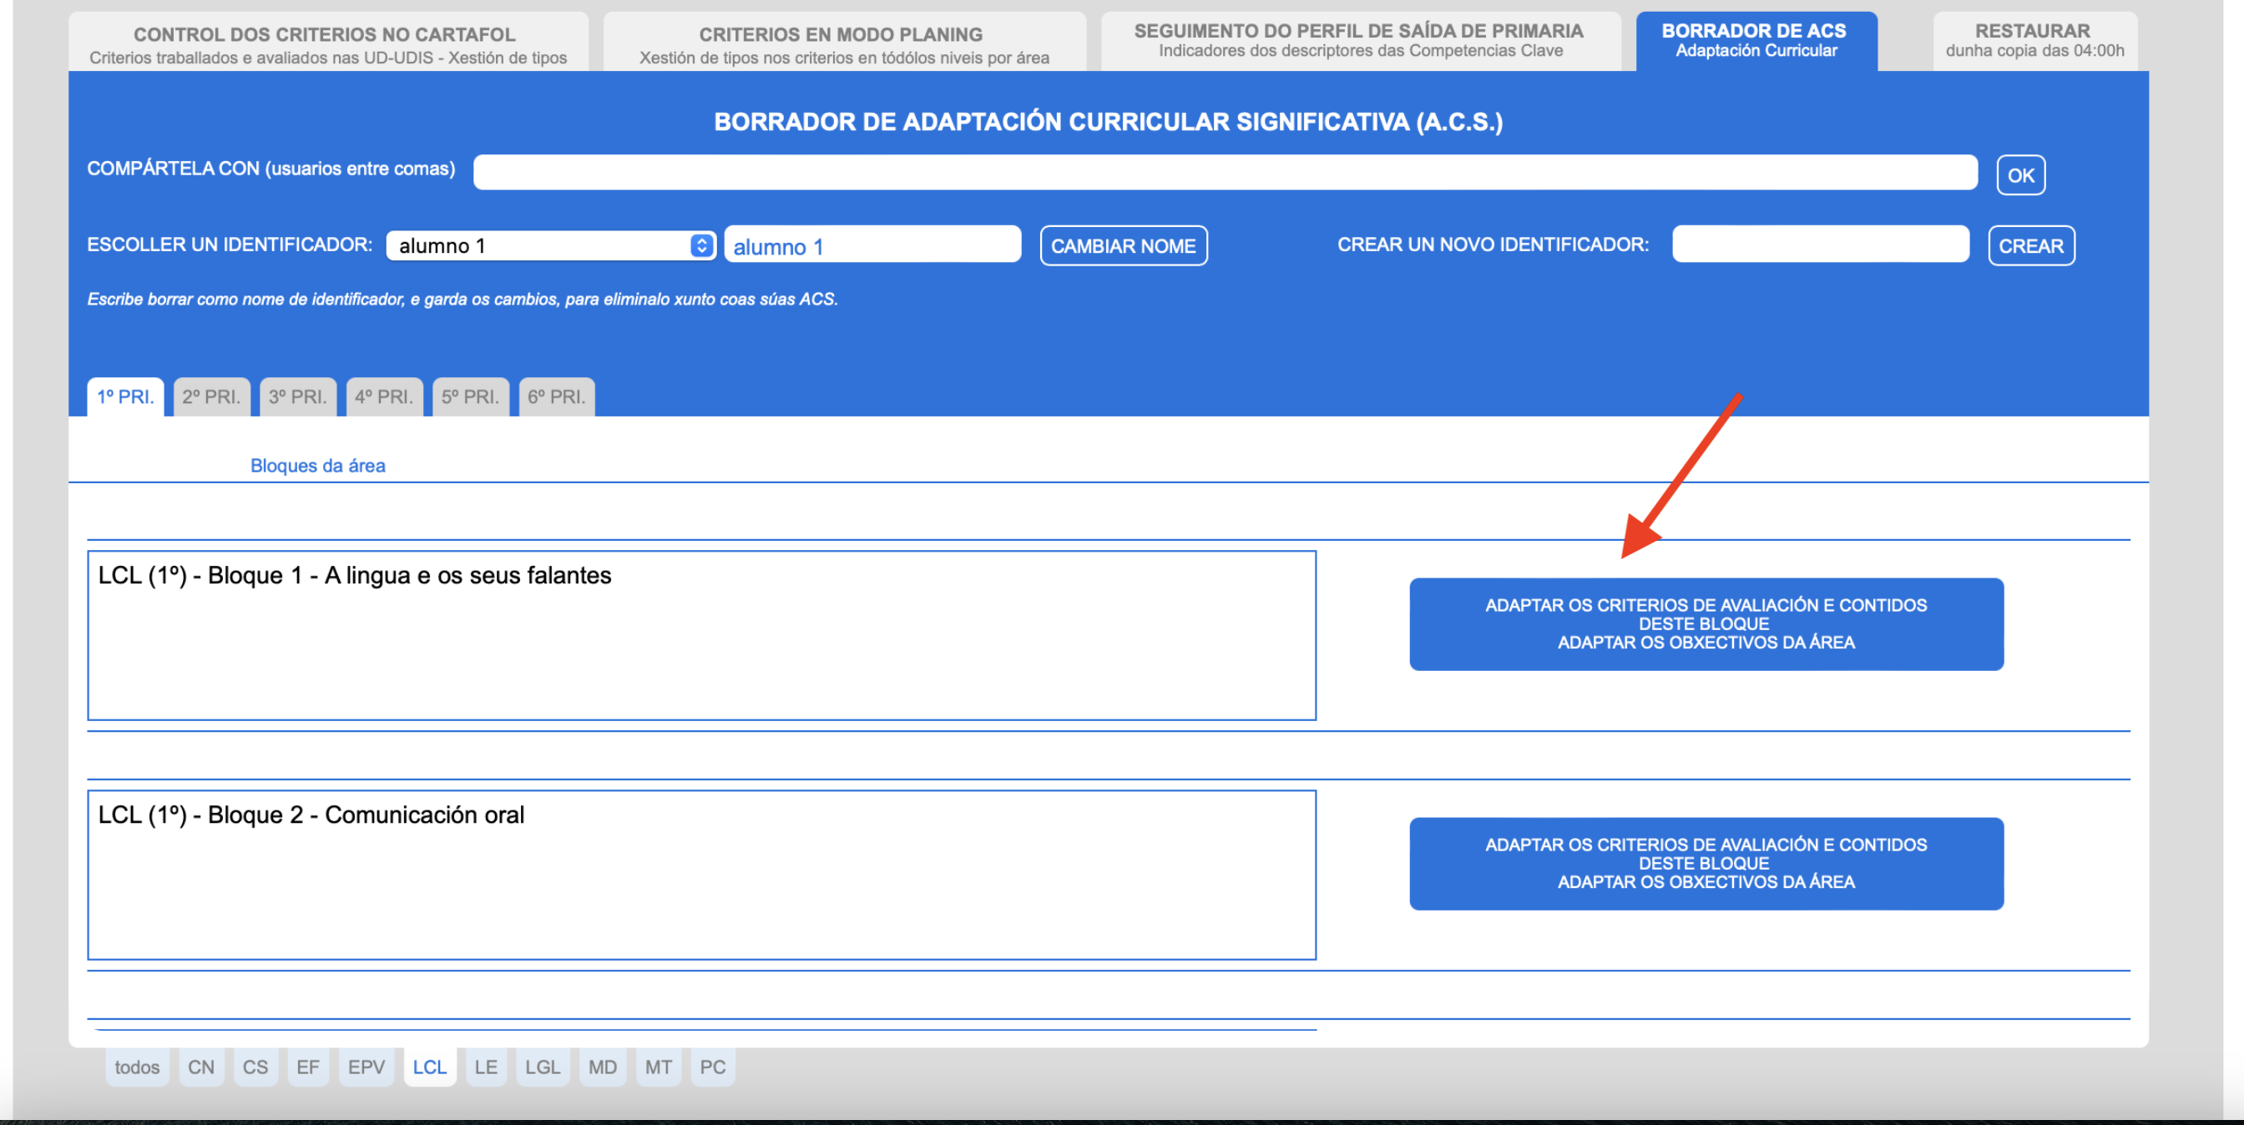
Task: Click adapt criteria button for Bloque 2
Action: tap(1705, 863)
